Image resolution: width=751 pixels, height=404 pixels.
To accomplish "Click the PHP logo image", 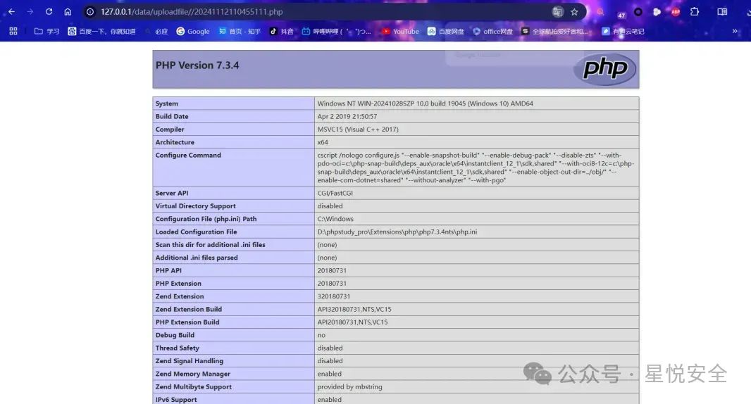I will click(x=604, y=68).
